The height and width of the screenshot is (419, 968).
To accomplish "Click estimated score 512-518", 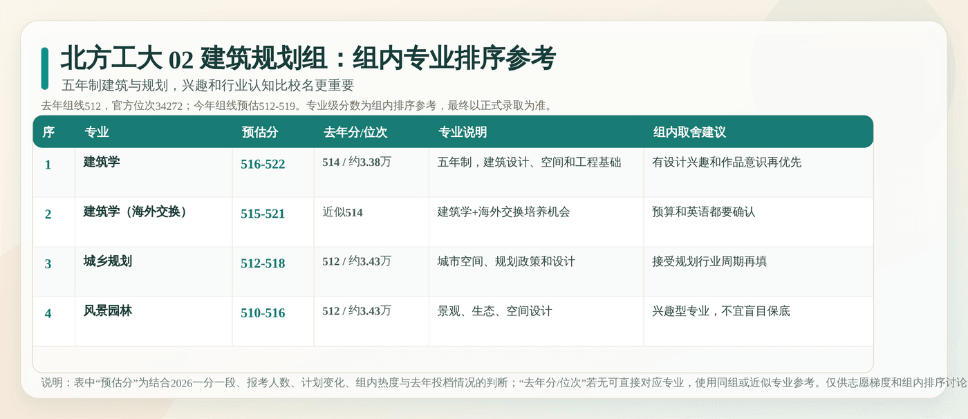I will (263, 264).
